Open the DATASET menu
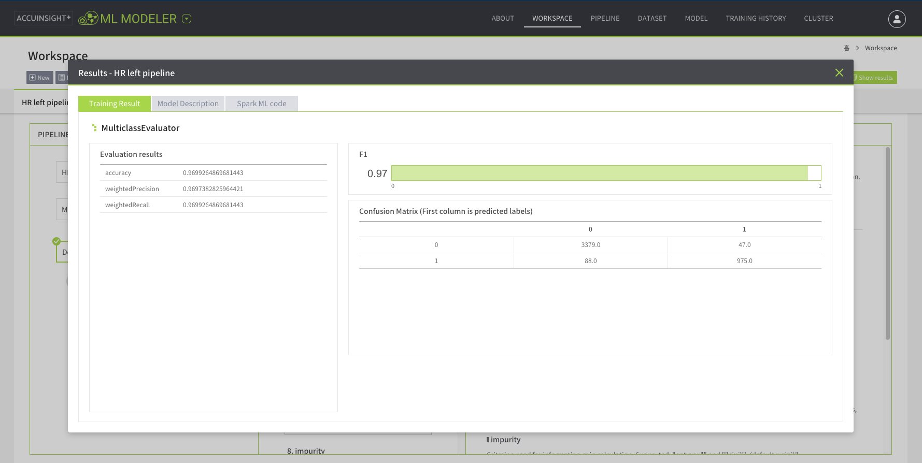This screenshot has width=922, height=463. 652,18
